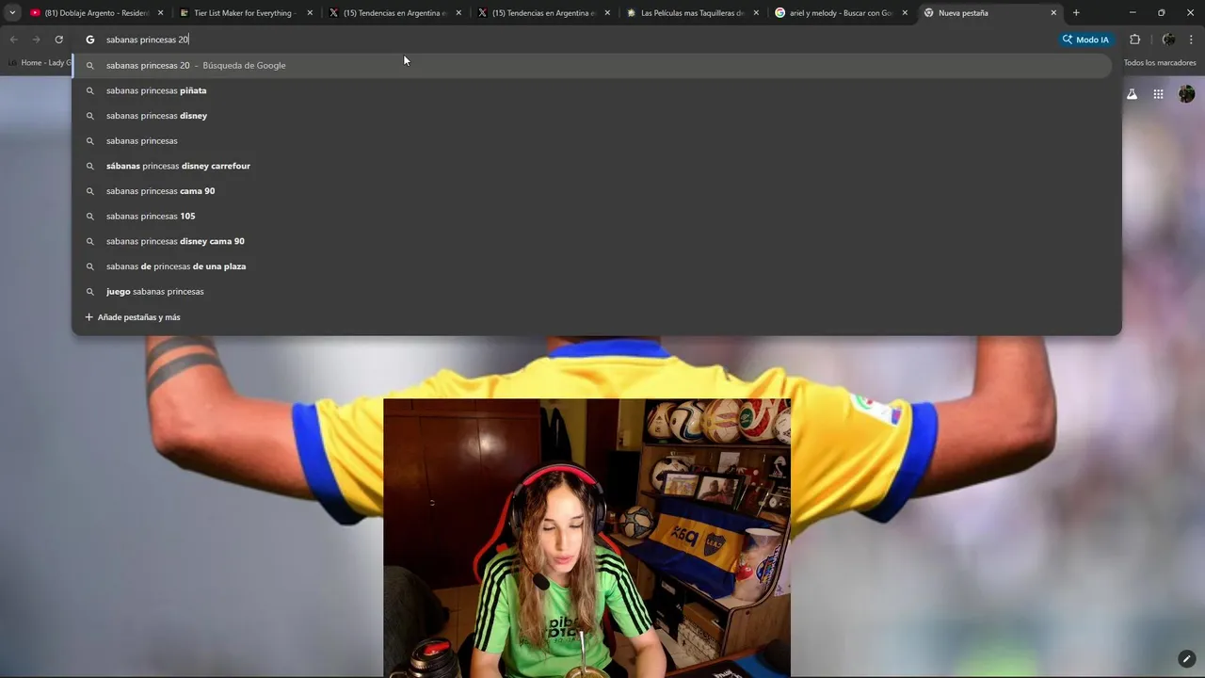Viewport: 1205px width, 678px height.
Task: Open the Google apps grid icon
Action: point(1158,94)
